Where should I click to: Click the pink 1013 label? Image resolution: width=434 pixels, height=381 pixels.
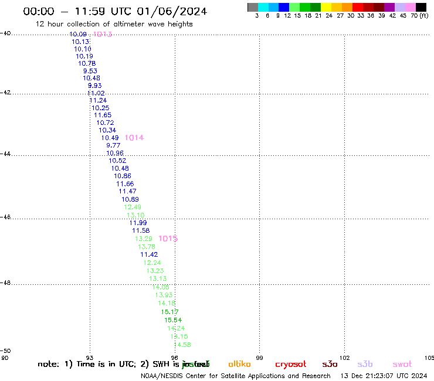(x=103, y=34)
